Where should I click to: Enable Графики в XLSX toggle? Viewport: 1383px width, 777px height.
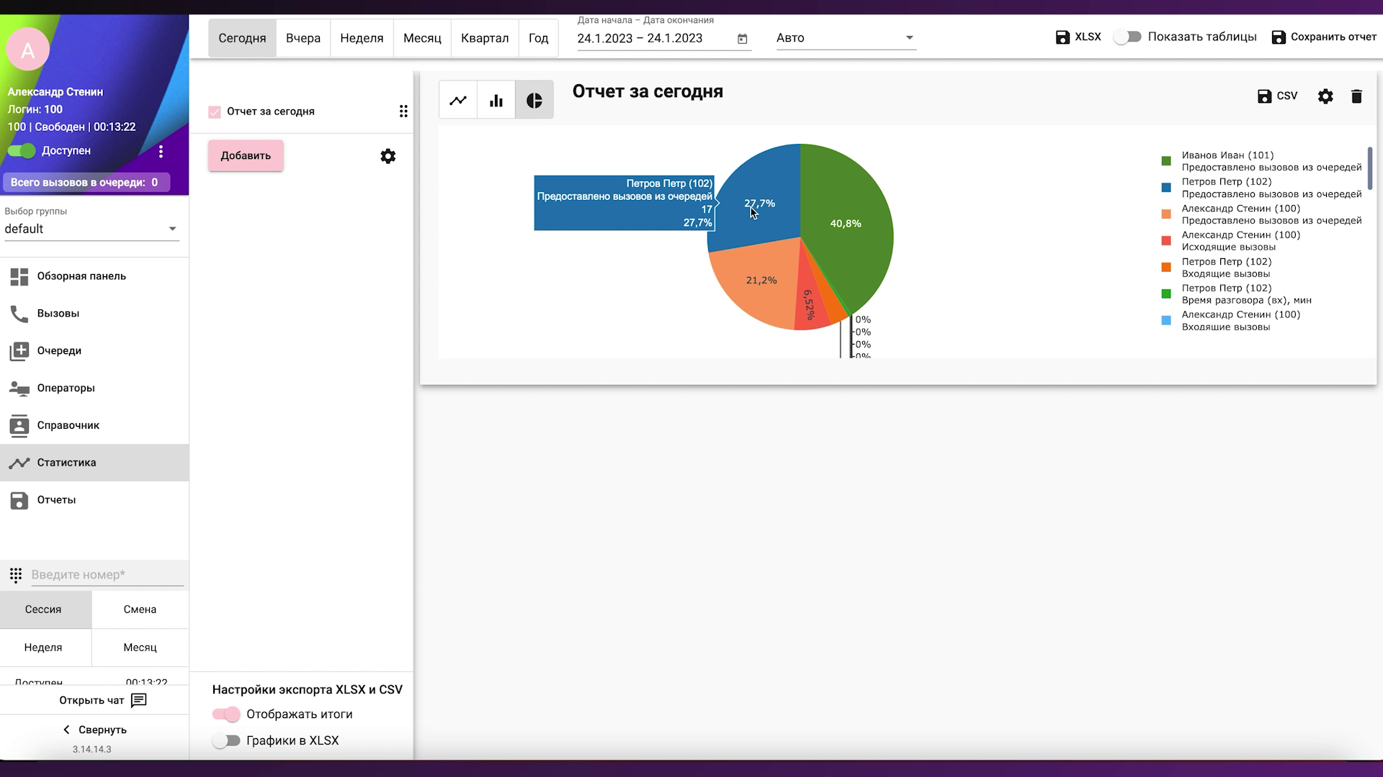point(226,741)
